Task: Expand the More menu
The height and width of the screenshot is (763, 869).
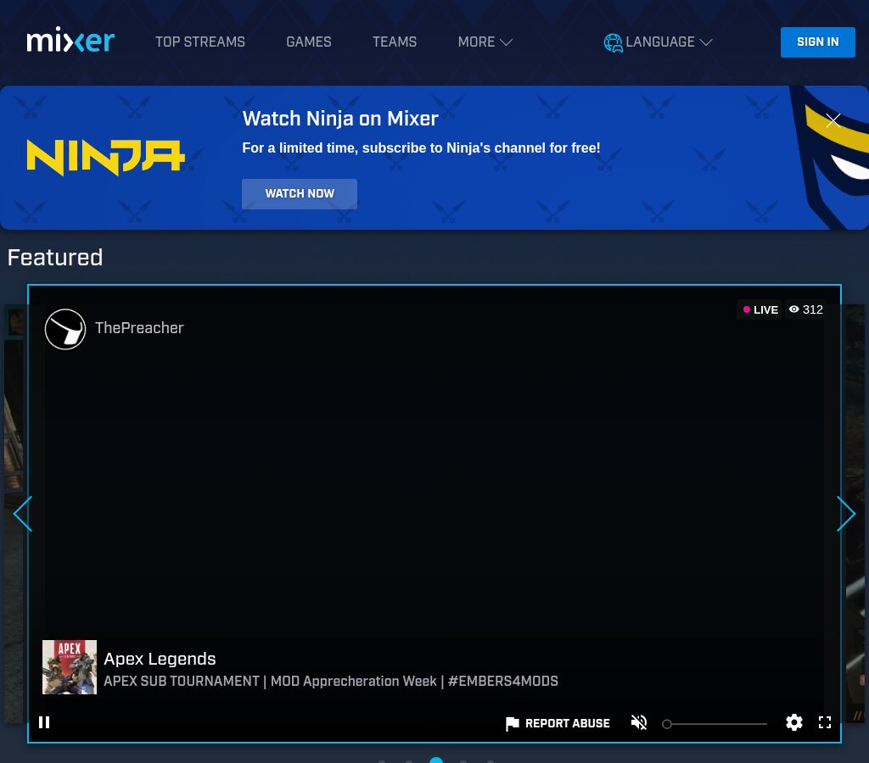Action: click(485, 42)
